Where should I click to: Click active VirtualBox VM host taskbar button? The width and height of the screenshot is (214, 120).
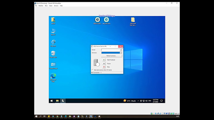(91, 116)
